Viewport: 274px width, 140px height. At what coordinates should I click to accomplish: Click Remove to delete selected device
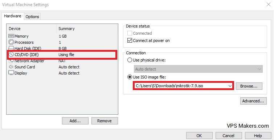pyautogui.click(x=105, y=121)
